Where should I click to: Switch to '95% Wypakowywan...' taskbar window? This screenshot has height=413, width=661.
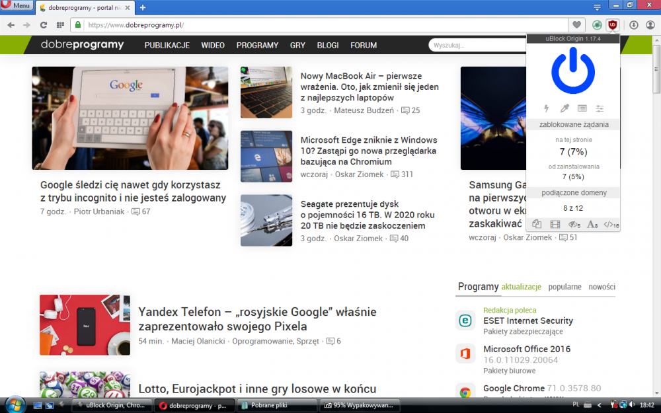tap(361, 406)
